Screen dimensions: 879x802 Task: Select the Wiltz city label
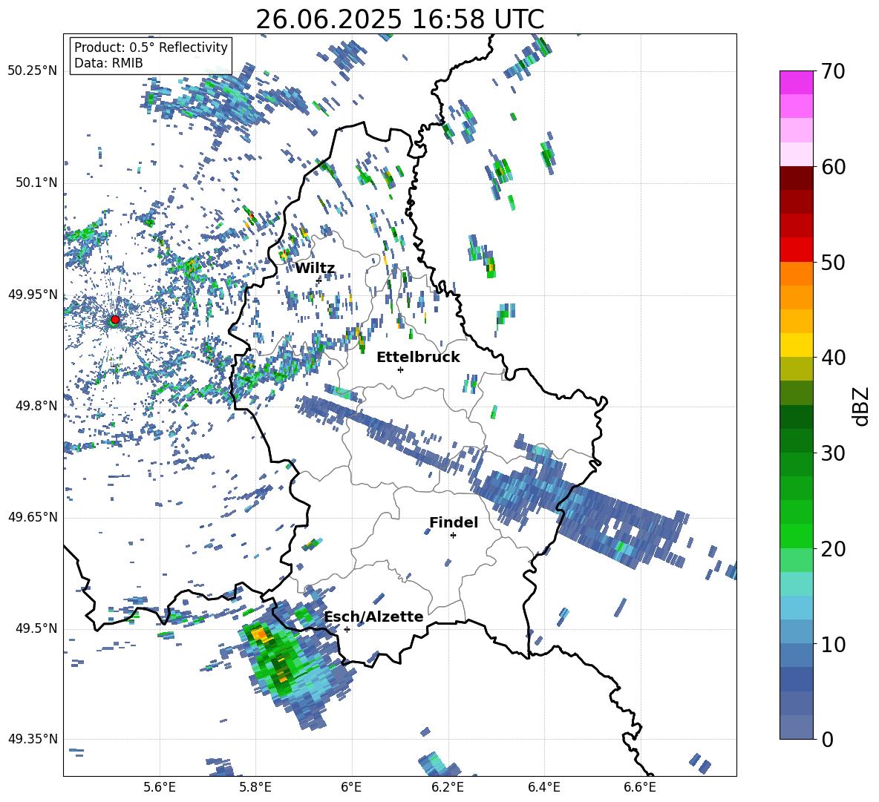coord(315,269)
